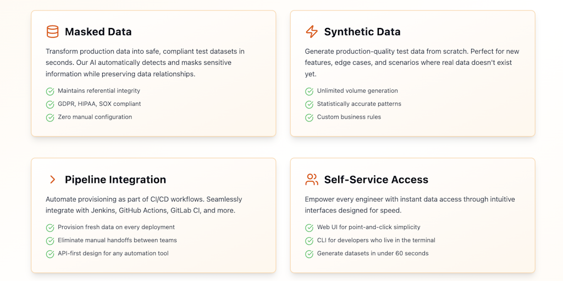Click the Pipeline Integration heading
The width and height of the screenshot is (563, 281).
[x=115, y=179]
